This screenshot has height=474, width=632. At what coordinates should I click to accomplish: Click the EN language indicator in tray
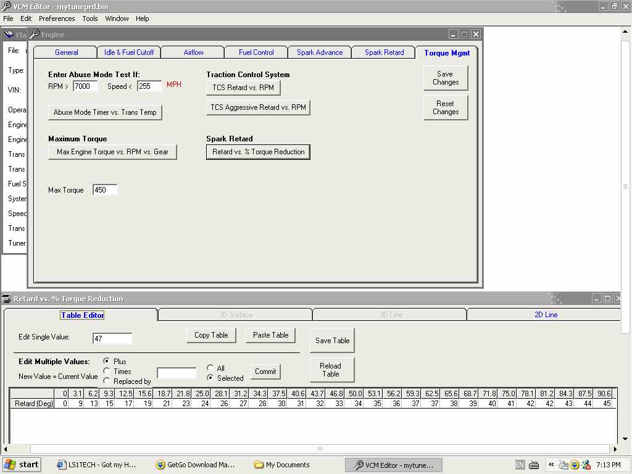coord(520,465)
